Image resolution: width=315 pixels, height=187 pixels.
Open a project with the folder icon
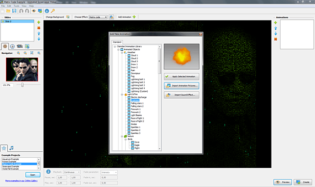8,11
